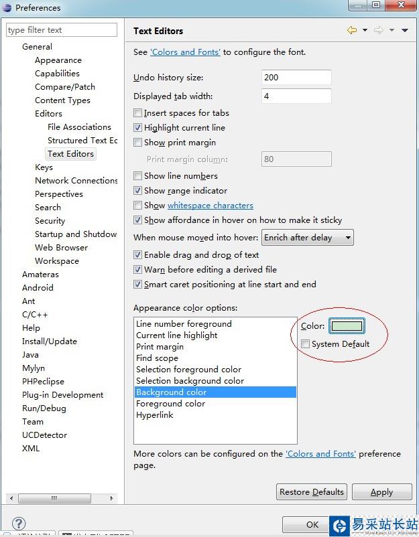Select Hyperlink in appearance color options

pos(155,415)
